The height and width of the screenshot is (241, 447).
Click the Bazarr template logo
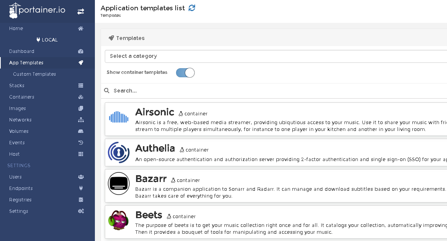(119, 184)
